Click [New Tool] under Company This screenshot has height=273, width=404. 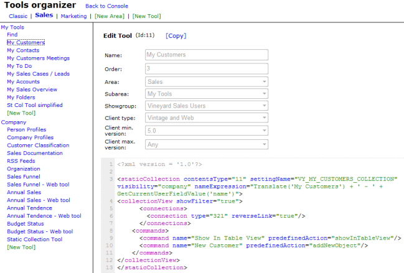coord(21,248)
